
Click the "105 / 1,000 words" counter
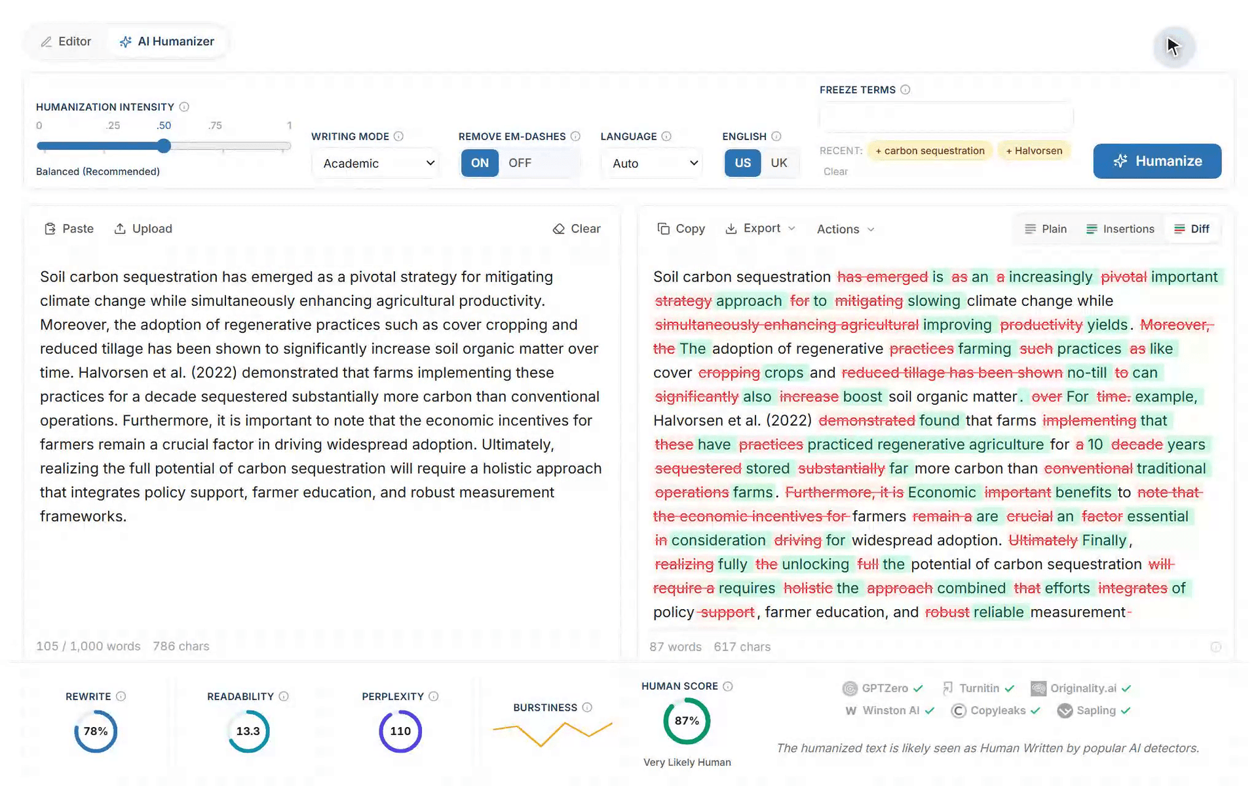click(88, 646)
